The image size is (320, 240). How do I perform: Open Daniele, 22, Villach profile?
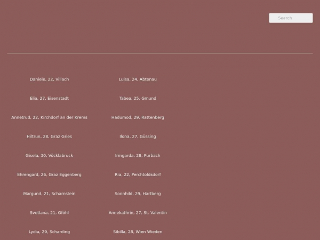tap(49, 79)
